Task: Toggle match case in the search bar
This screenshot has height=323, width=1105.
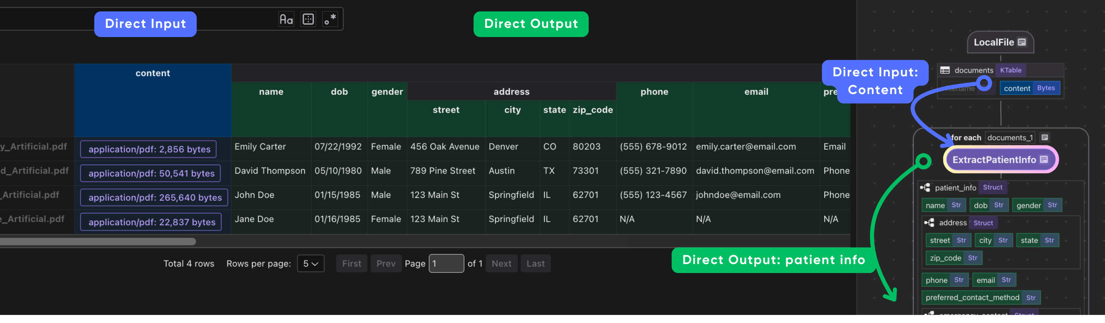Action: click(286, 19)
